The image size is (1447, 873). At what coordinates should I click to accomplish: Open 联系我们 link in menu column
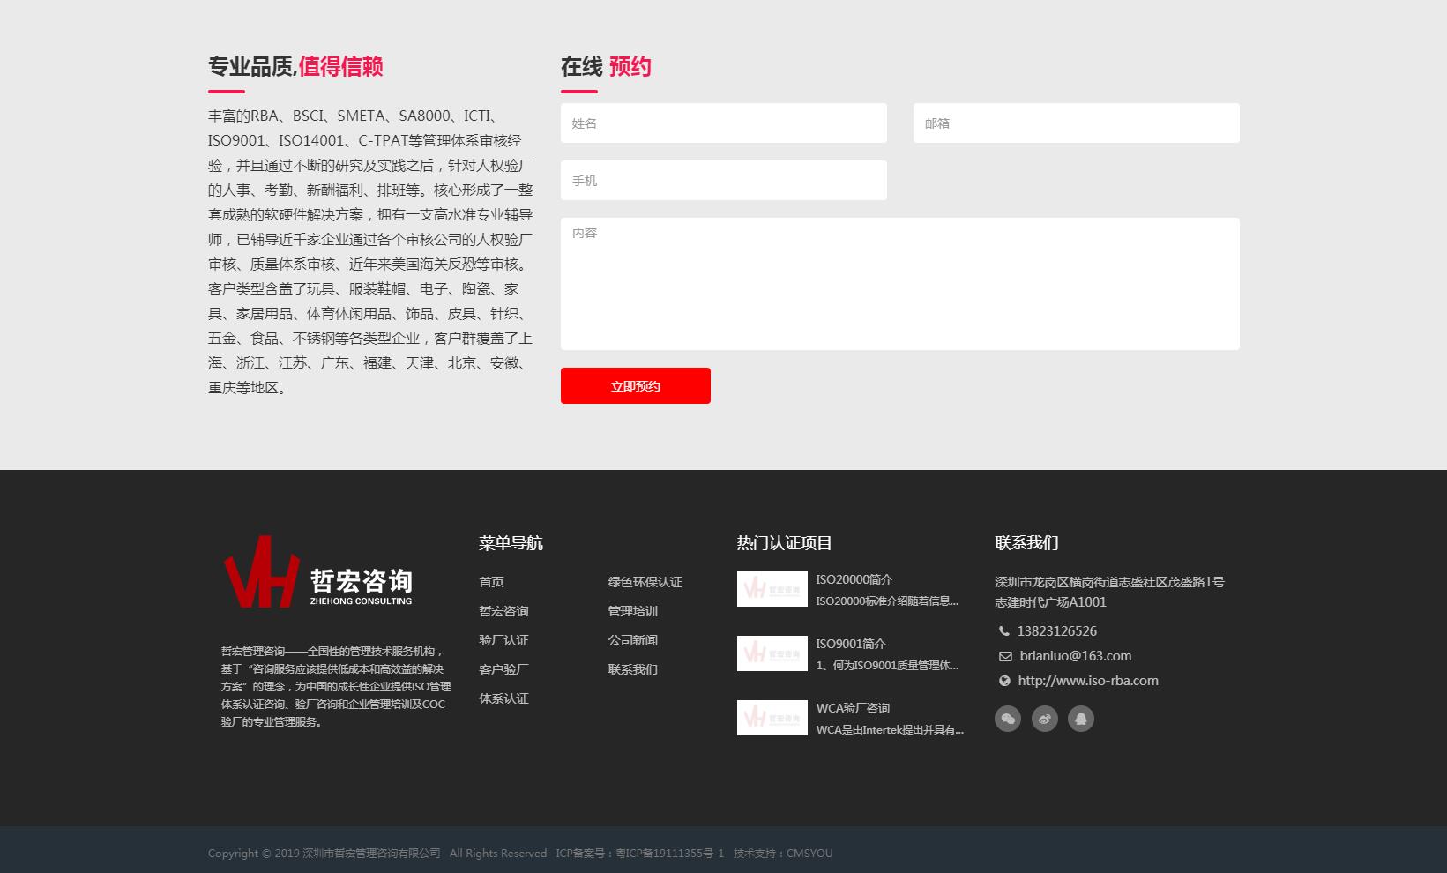coord(632,669)
